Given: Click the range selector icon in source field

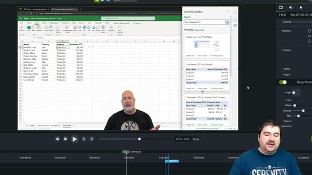Looking at the screenshot, I should click(x=227, y=22).
